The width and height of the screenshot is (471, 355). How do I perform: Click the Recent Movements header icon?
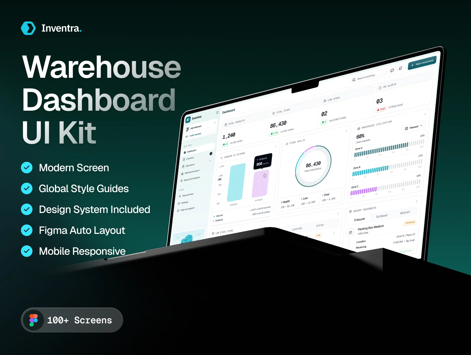click(x=350, y=211)
